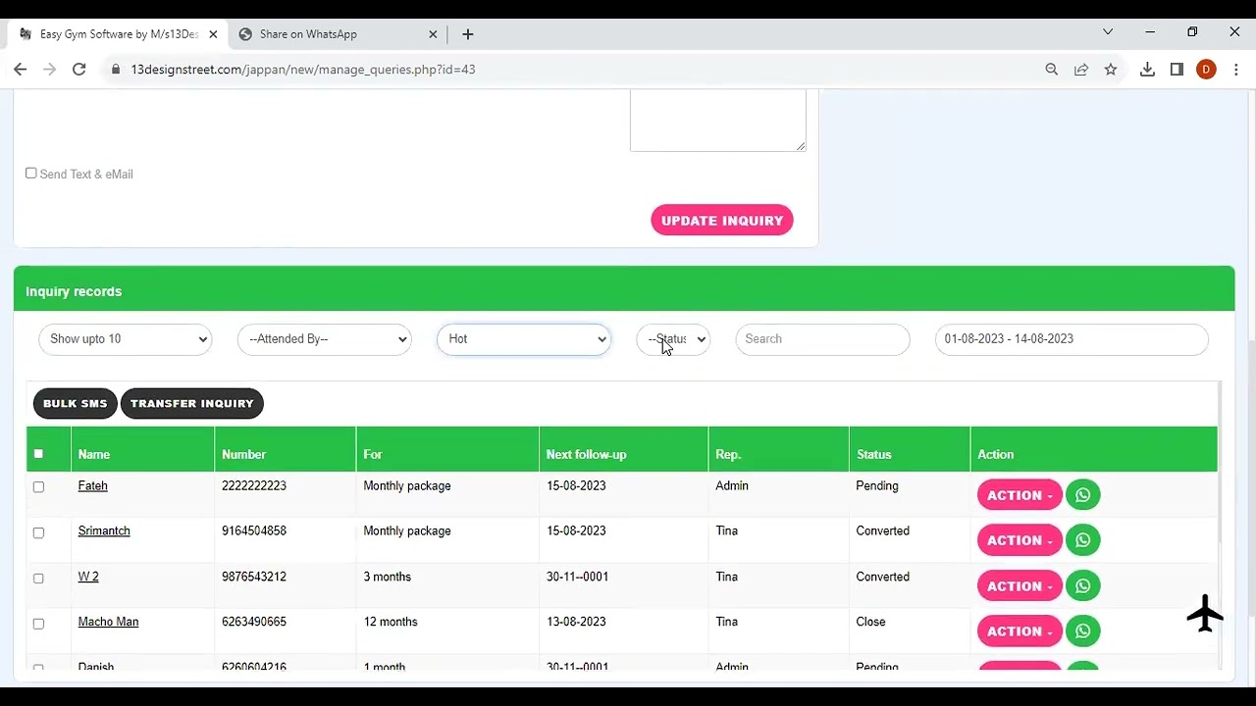Viewport: 1256px width, 706px height.
Task: Select checkbox for Srimantch row
Action: [x=38, y=532]
